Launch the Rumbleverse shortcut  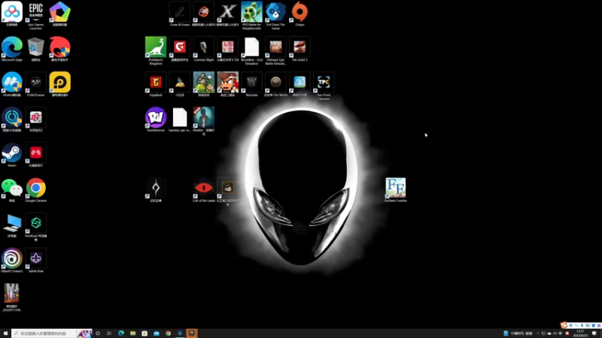156,119
